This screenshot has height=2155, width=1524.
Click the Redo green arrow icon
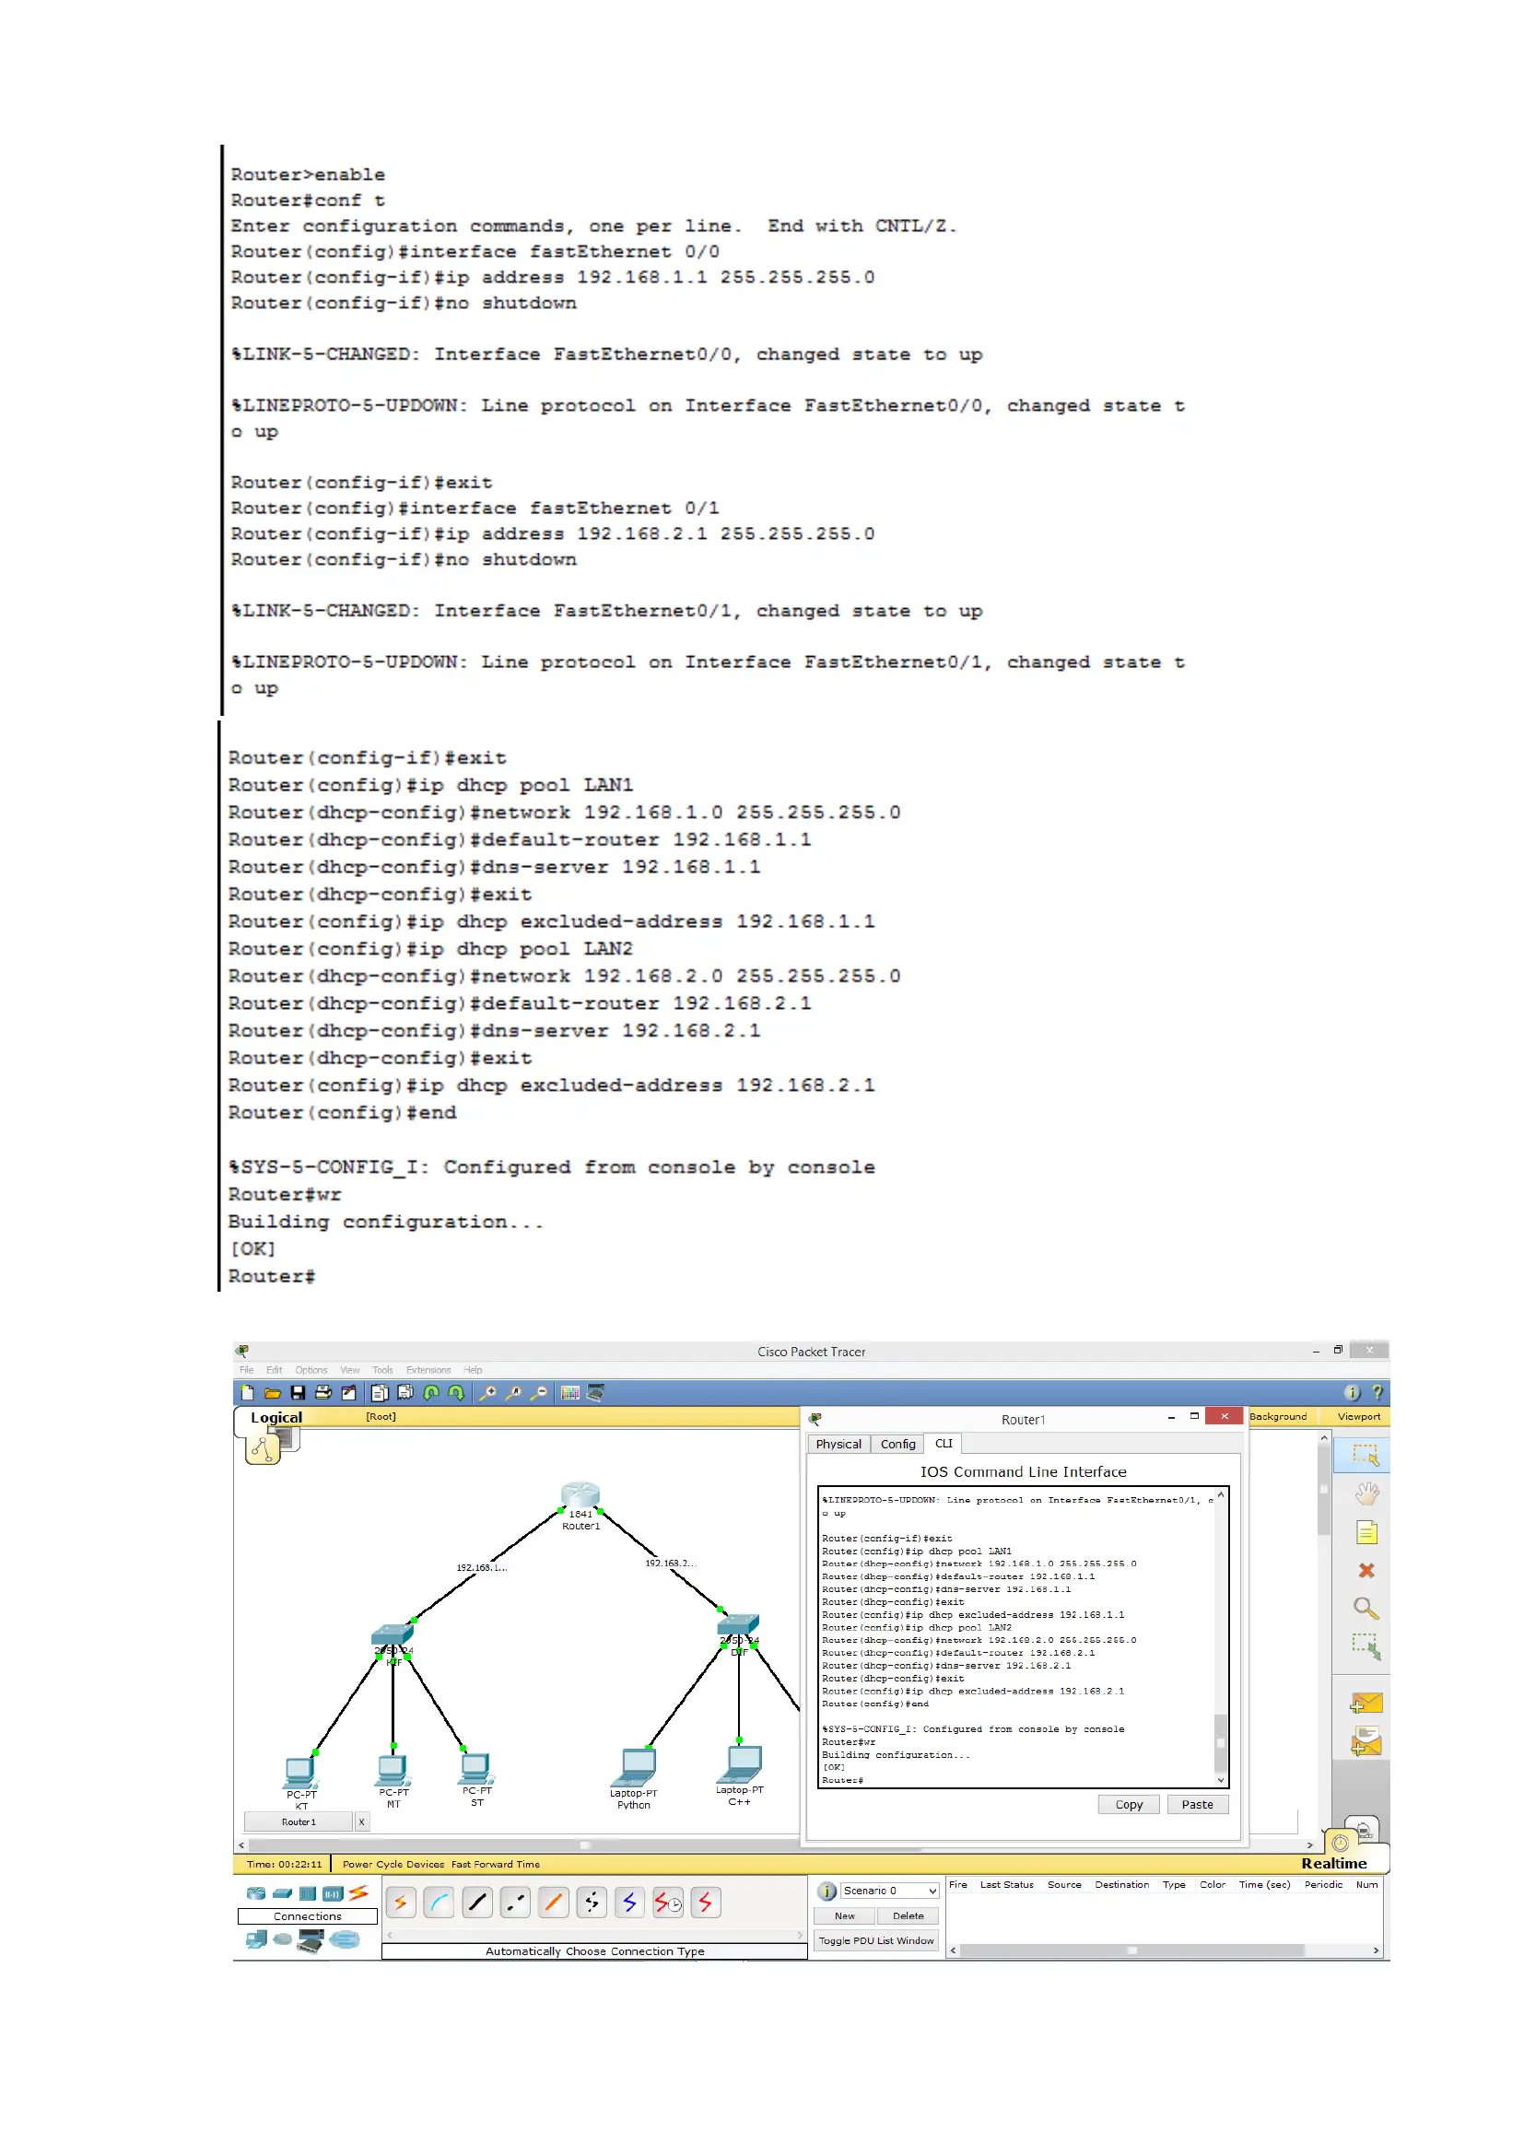pyautogui.click(x=456, y=1393)
